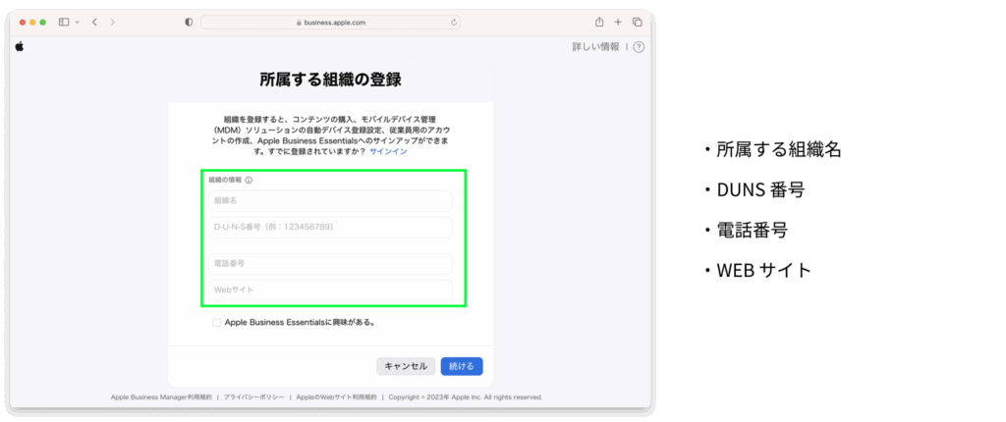The height and width of the screenshot is (422, 1006).
Task: Go back with the back arrow
Action: pyautogui.click(x=94, y=22)
